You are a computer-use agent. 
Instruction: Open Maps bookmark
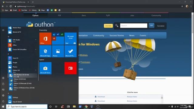[x=42, y=10]
